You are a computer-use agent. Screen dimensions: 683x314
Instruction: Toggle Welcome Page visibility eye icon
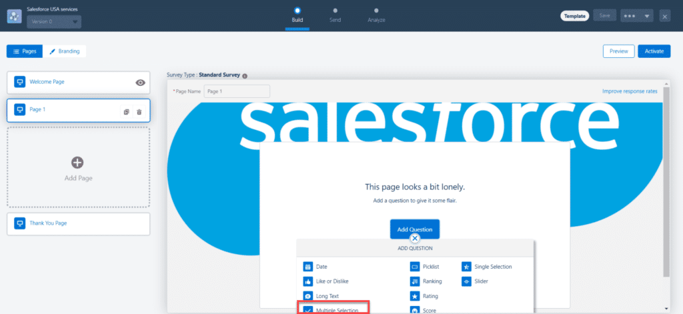(140, 83)
